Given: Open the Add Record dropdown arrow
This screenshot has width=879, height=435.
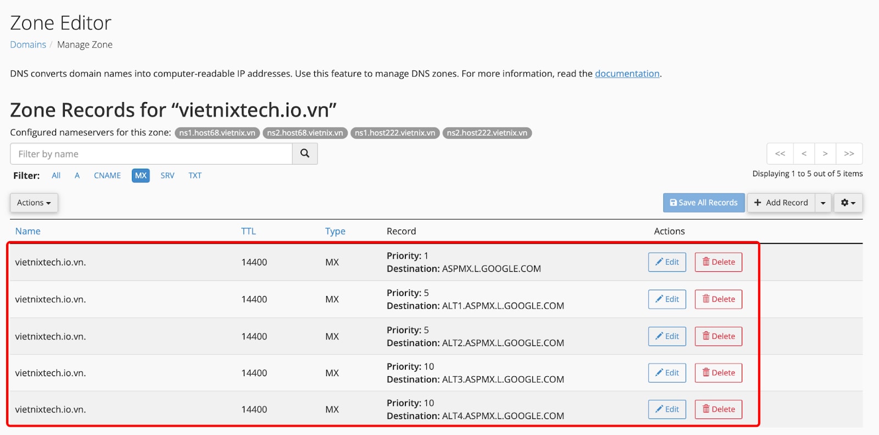Looking at the screenshot, I should [x=822, y=203].
